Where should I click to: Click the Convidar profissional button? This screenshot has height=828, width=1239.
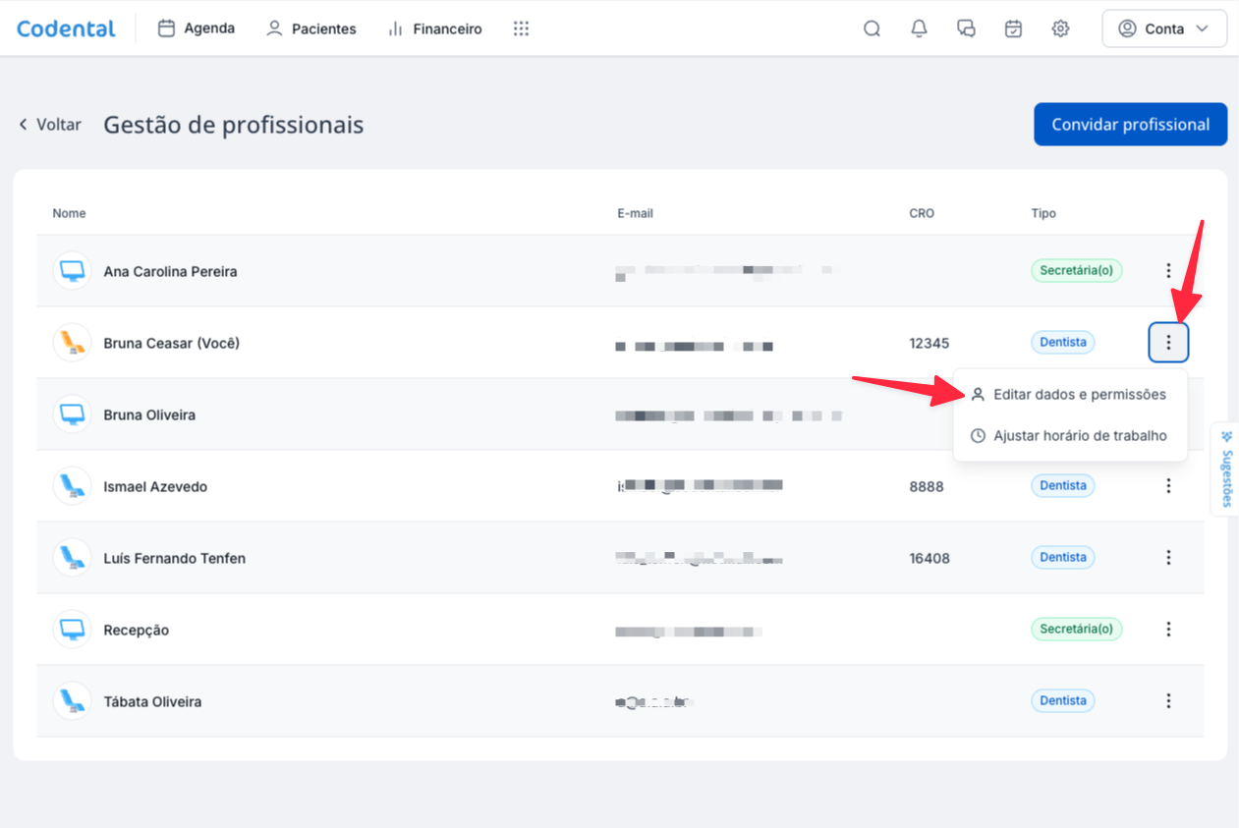pos(1130,125)
